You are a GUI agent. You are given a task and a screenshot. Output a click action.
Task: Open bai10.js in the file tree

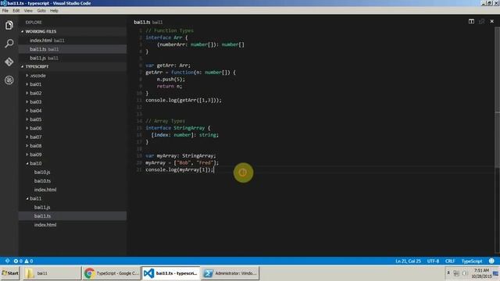point(73,172)
